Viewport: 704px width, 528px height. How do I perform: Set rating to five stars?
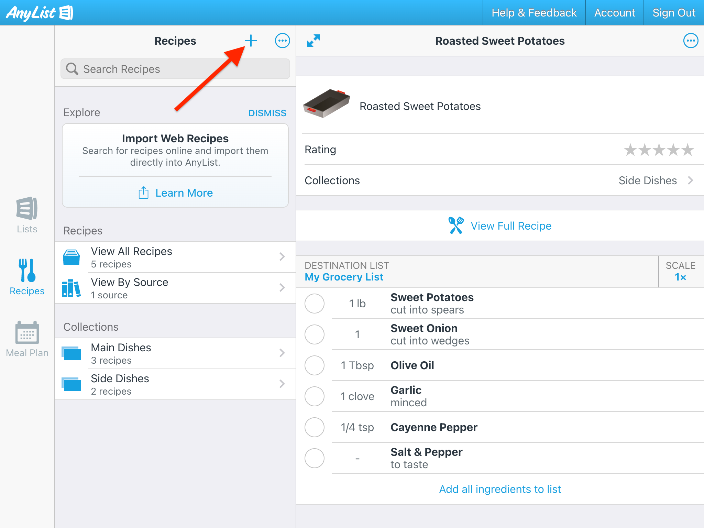click(688, 150)
